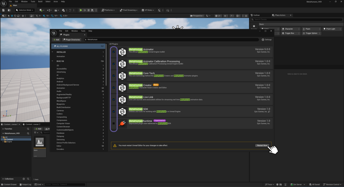Click the Save current level icon
Image resolution: width=344 pixels, height=187 pixels.
(3, 10)
